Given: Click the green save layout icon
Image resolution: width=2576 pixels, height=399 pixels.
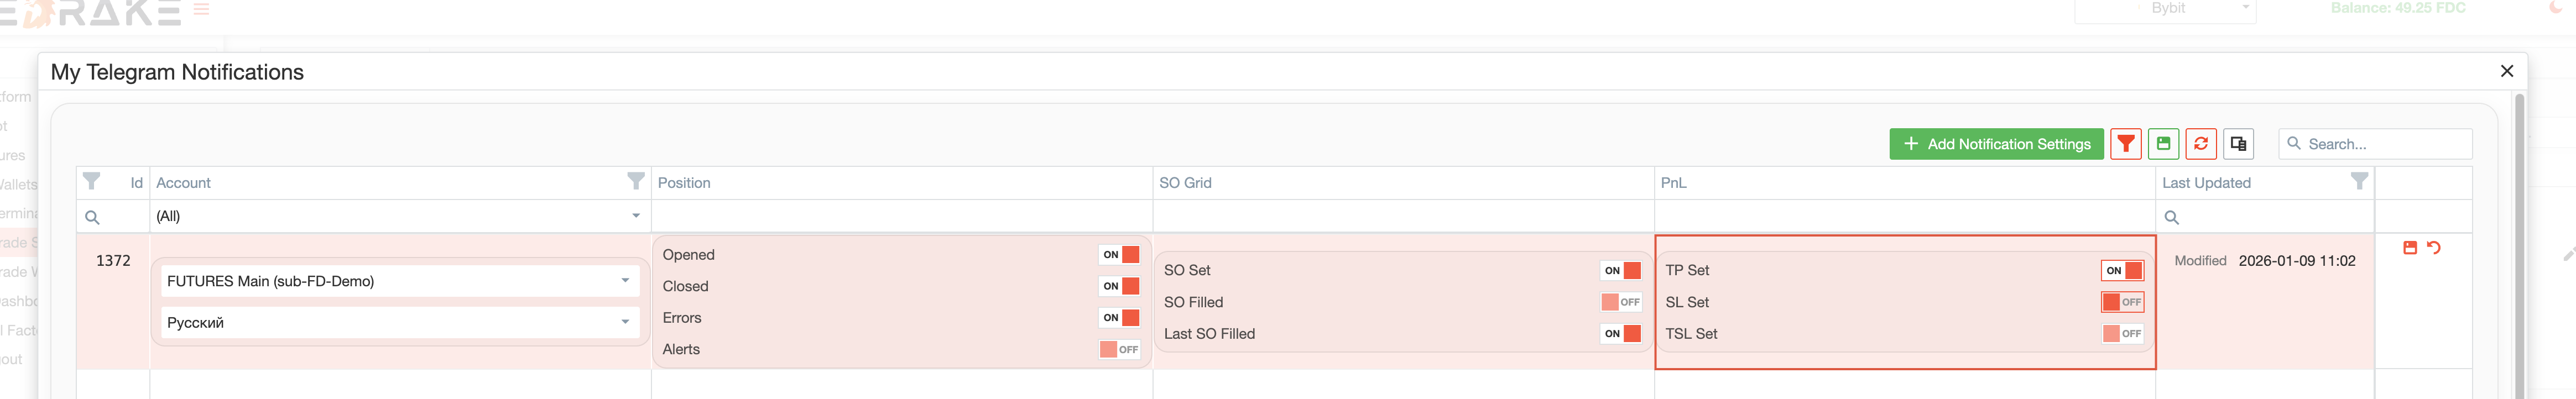Looking at the screenshot, I should [2163, 143].
